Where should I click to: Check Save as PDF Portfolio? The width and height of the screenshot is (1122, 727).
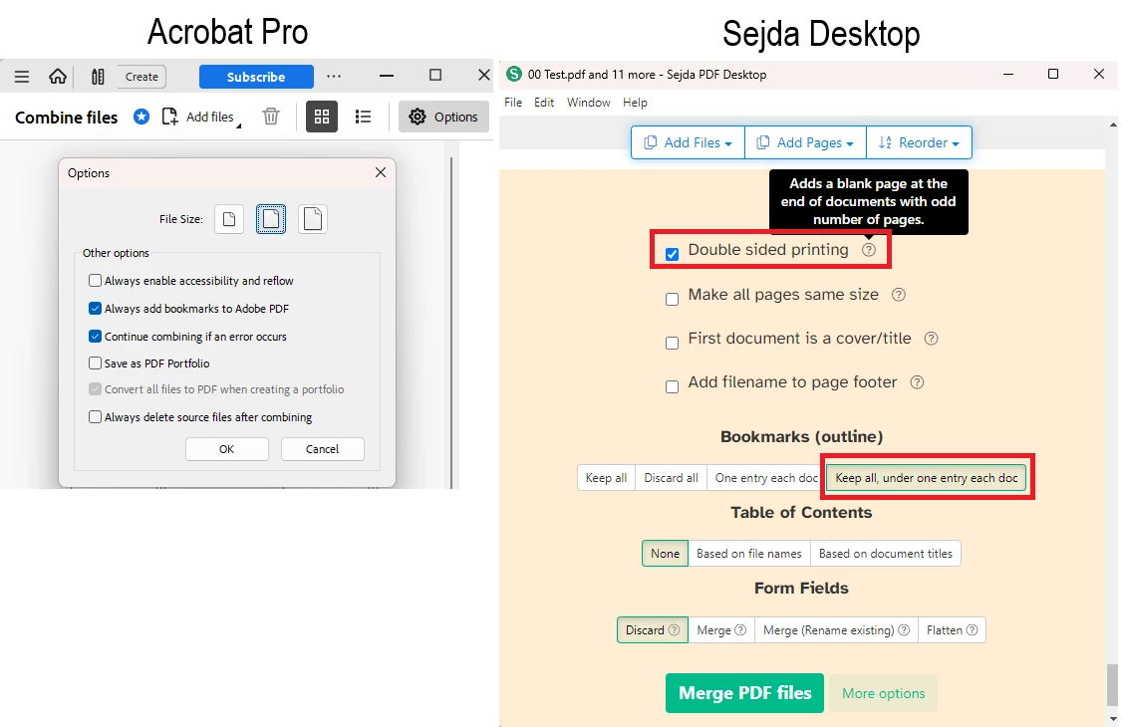96,363
